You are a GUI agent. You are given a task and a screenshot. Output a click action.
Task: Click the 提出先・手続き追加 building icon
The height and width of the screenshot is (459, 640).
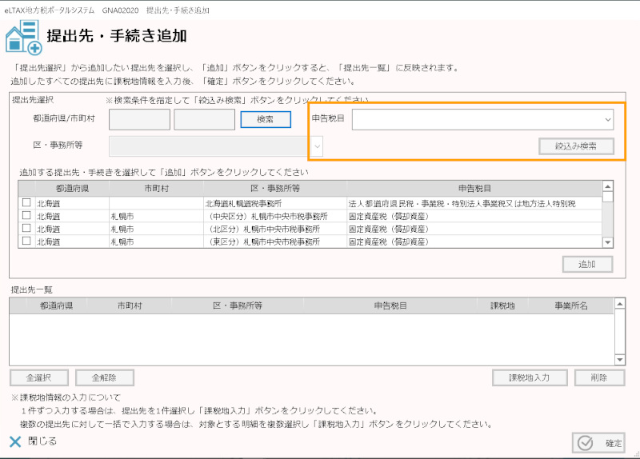[x=23, y=37]
